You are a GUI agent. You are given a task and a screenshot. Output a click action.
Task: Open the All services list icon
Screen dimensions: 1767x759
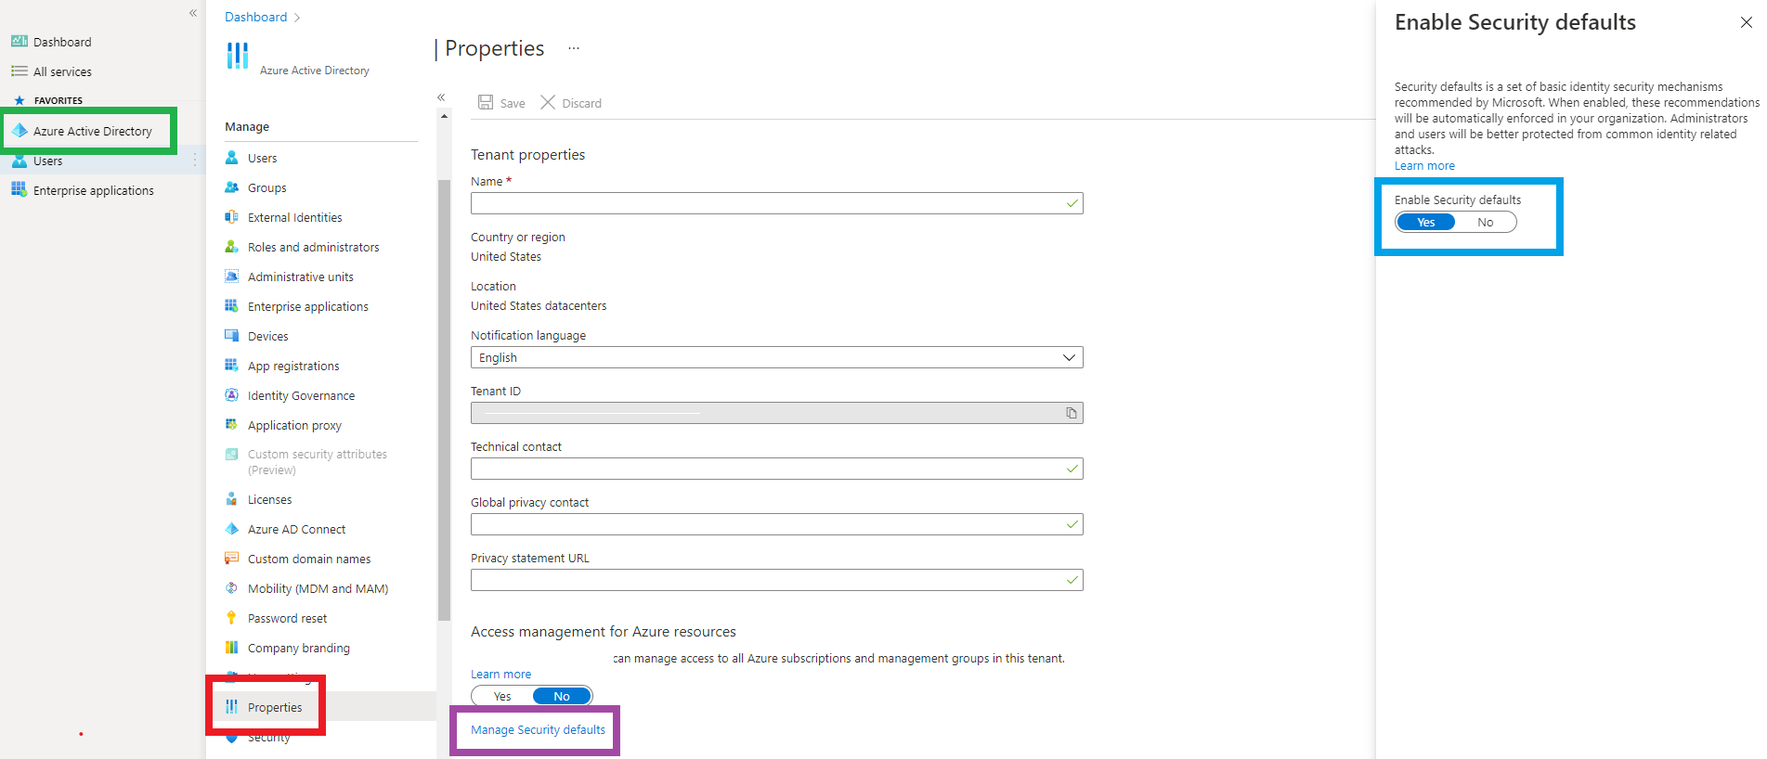click(19, 71)
